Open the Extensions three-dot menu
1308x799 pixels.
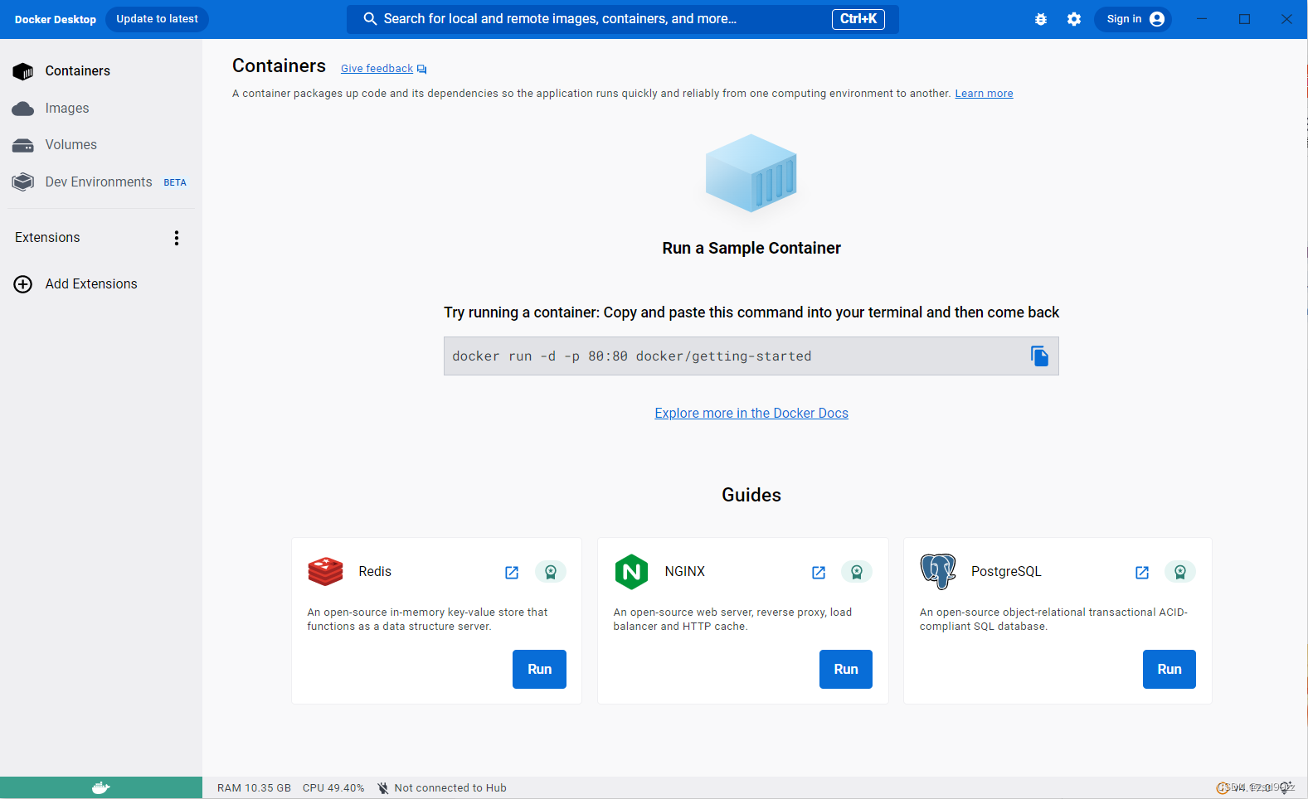point(177,238)
